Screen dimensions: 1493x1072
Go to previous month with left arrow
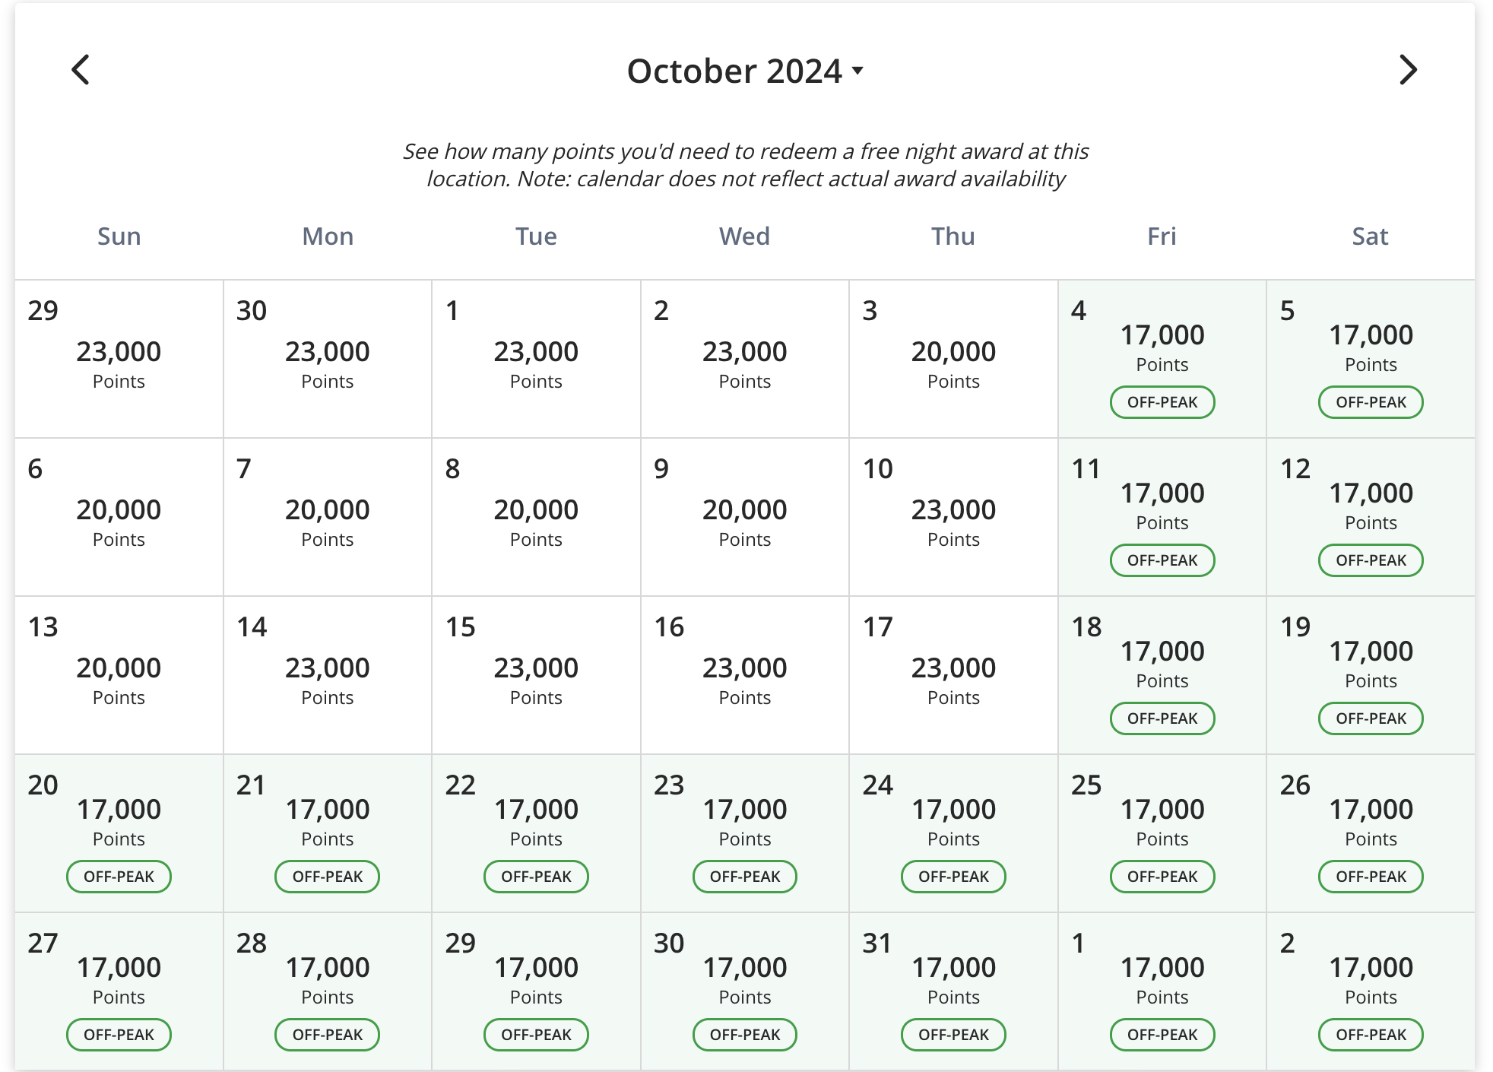coord(81,70)
